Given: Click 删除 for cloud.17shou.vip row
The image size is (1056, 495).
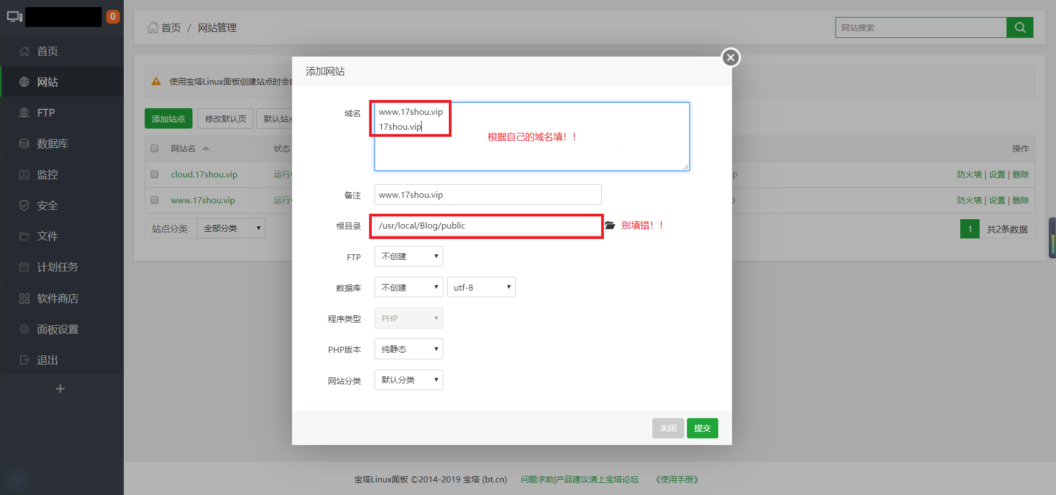Looking at the screenshot, I should point(1020,174).
